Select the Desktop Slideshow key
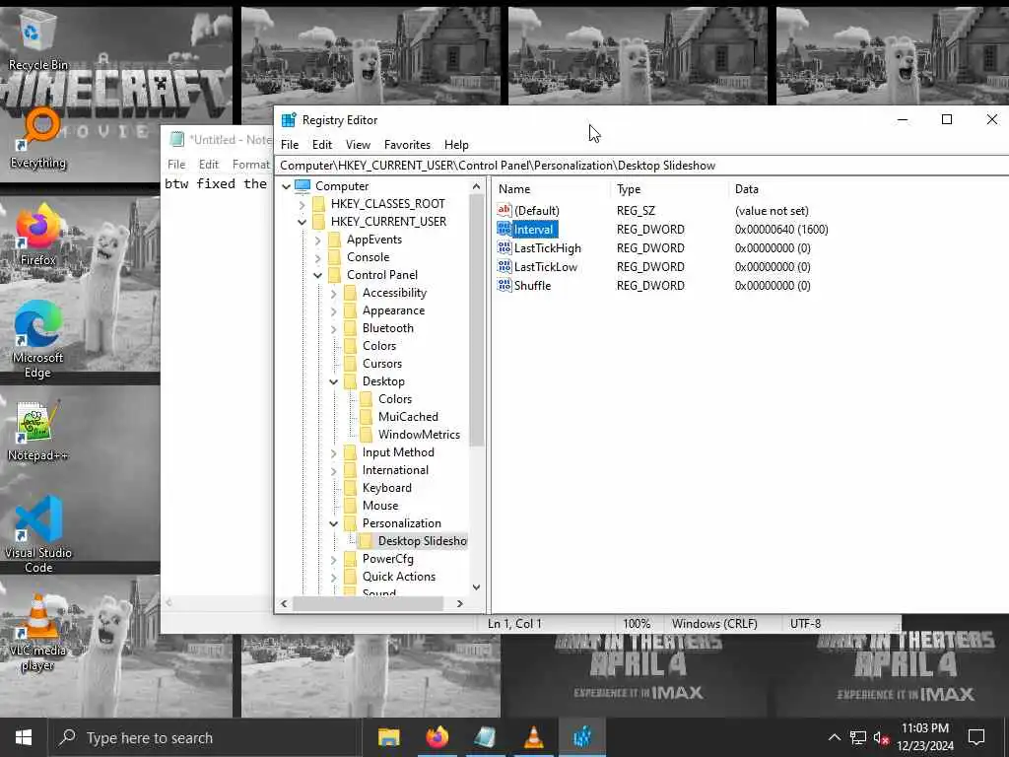The height and width of the screenshot is (757, 1009). point(422,541)
